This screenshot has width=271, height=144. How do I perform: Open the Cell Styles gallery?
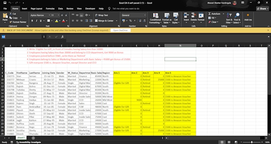(x=176, y=18)
